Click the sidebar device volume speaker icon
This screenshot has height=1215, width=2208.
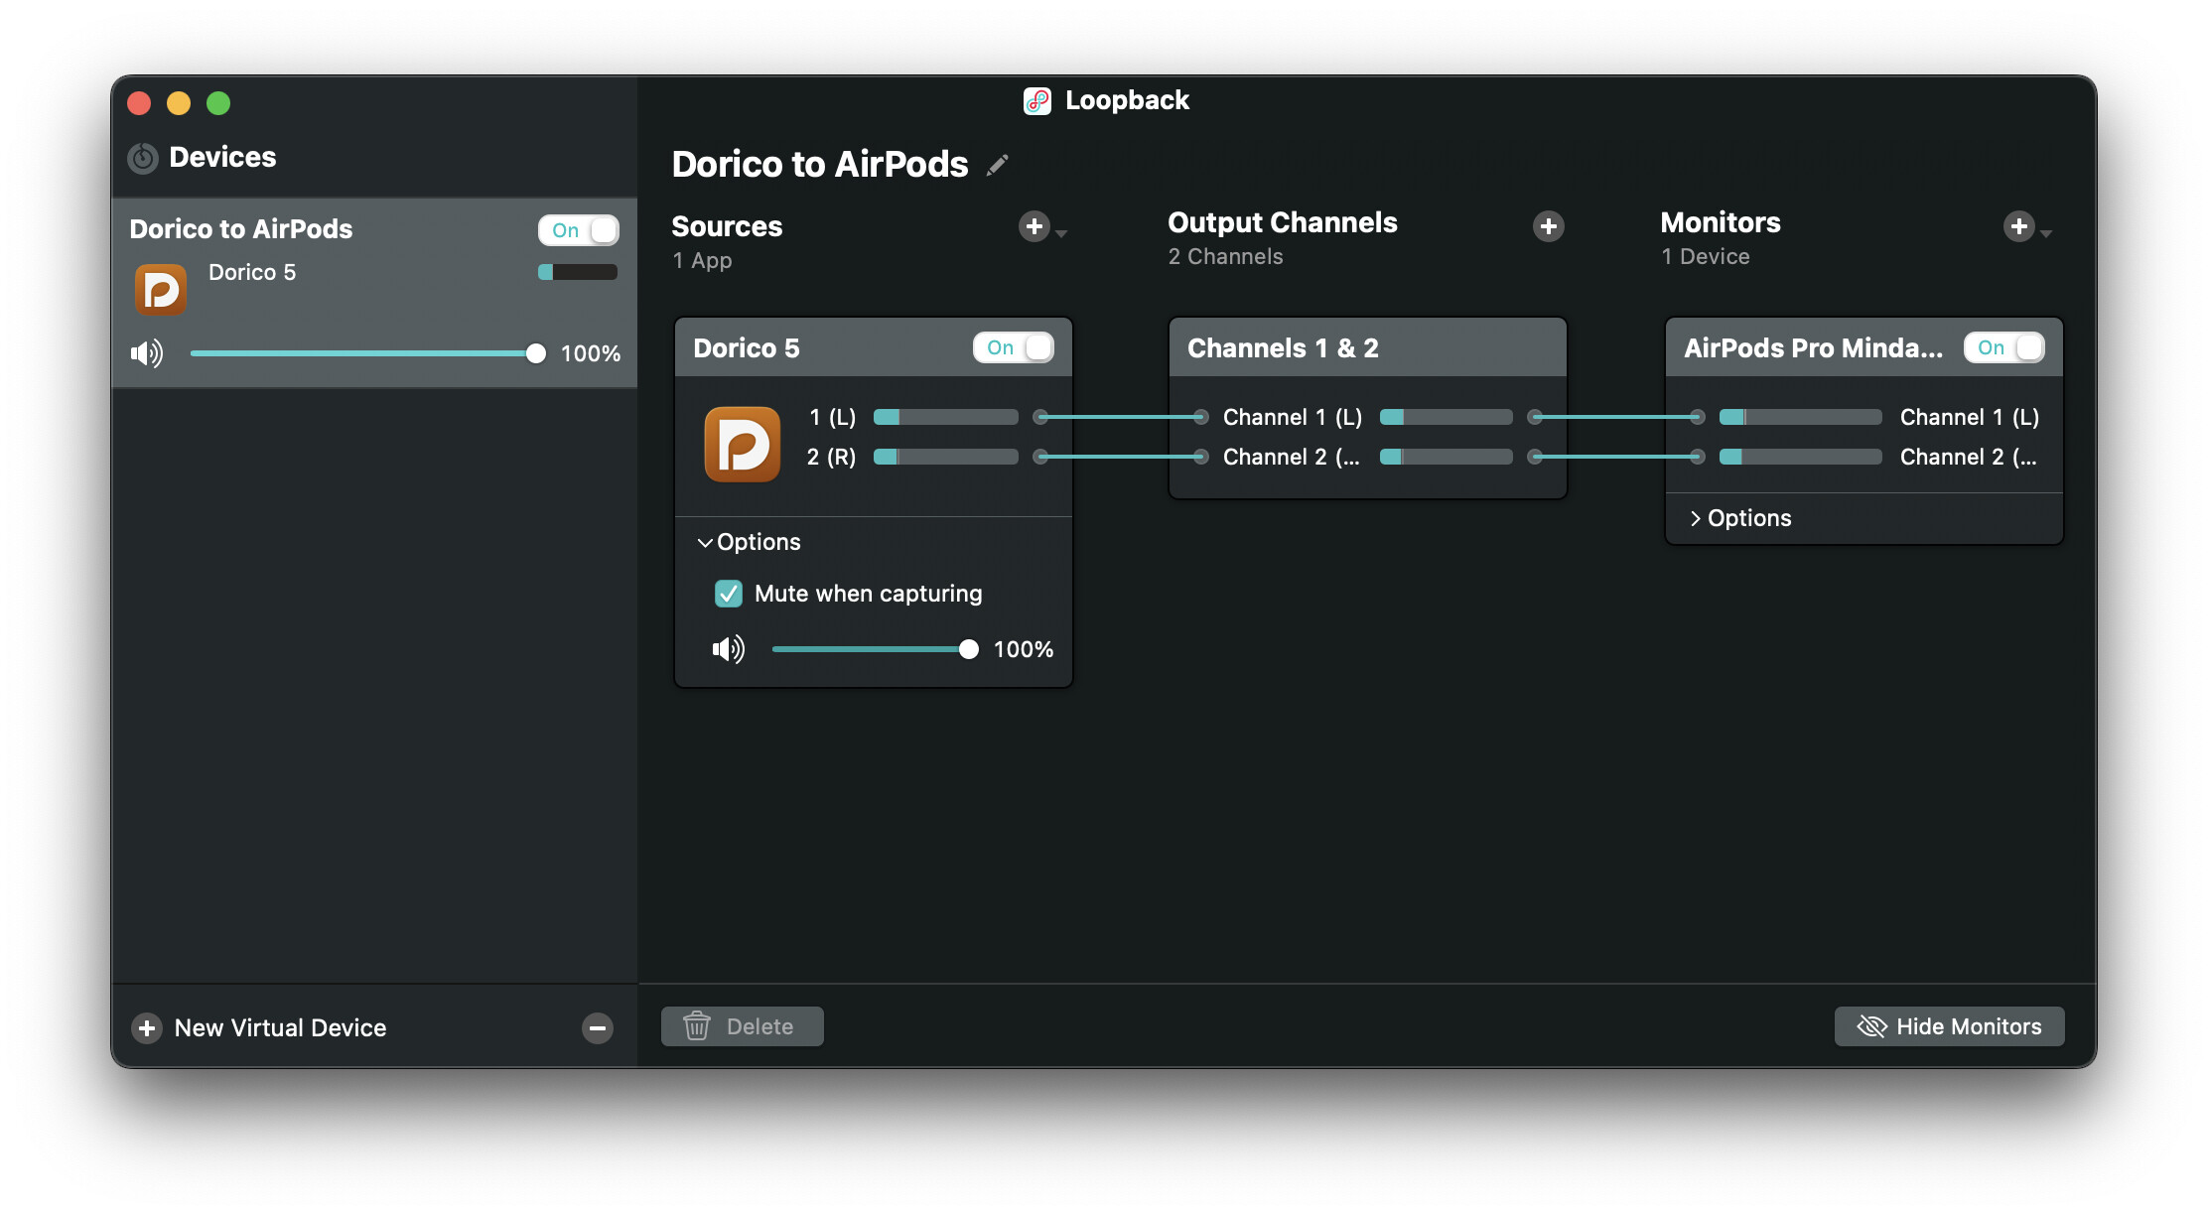click(x=147, y=353)
